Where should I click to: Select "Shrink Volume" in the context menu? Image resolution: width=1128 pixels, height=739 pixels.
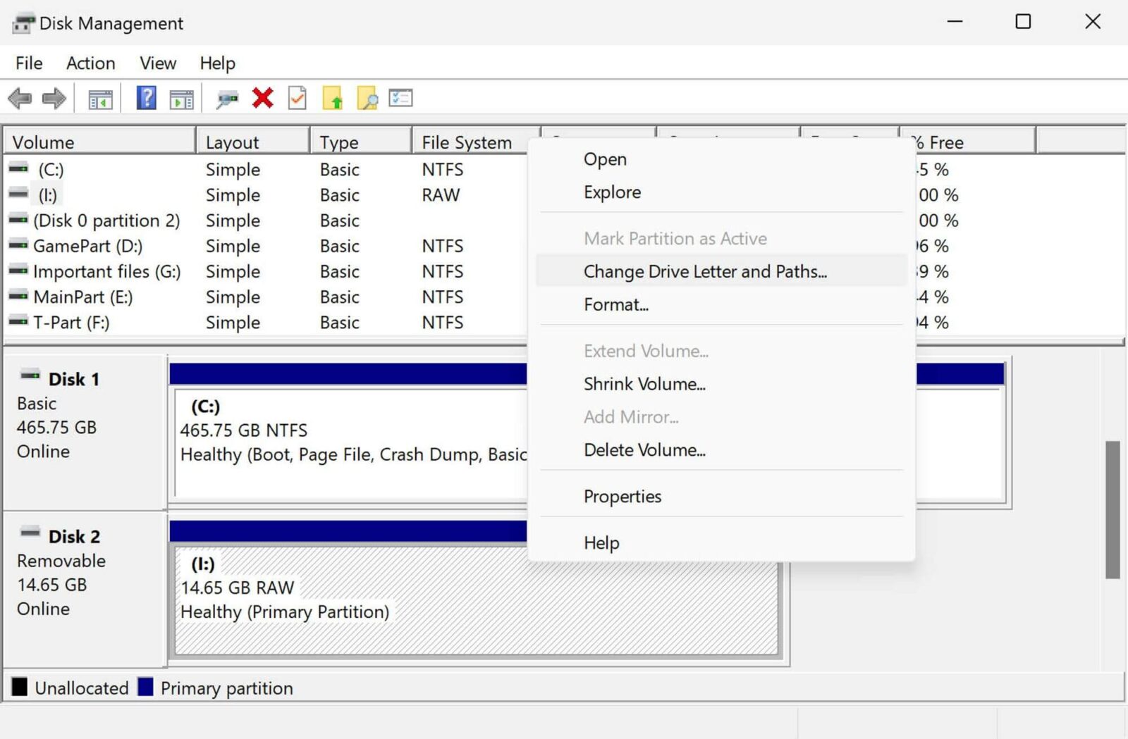pyautogui.click(x=644, y=384)
